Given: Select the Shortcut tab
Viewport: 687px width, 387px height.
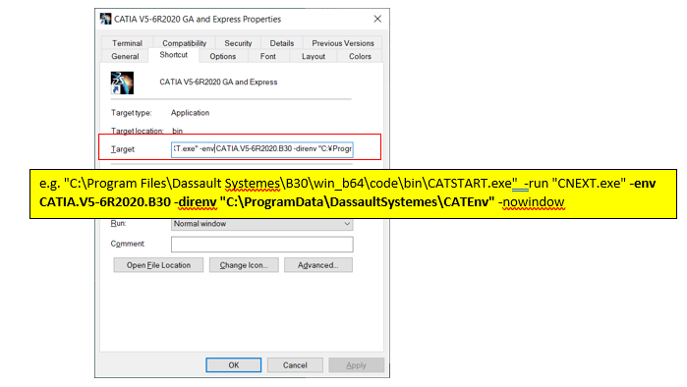Looking at the screenshot, I should click(x=174, y=55).
